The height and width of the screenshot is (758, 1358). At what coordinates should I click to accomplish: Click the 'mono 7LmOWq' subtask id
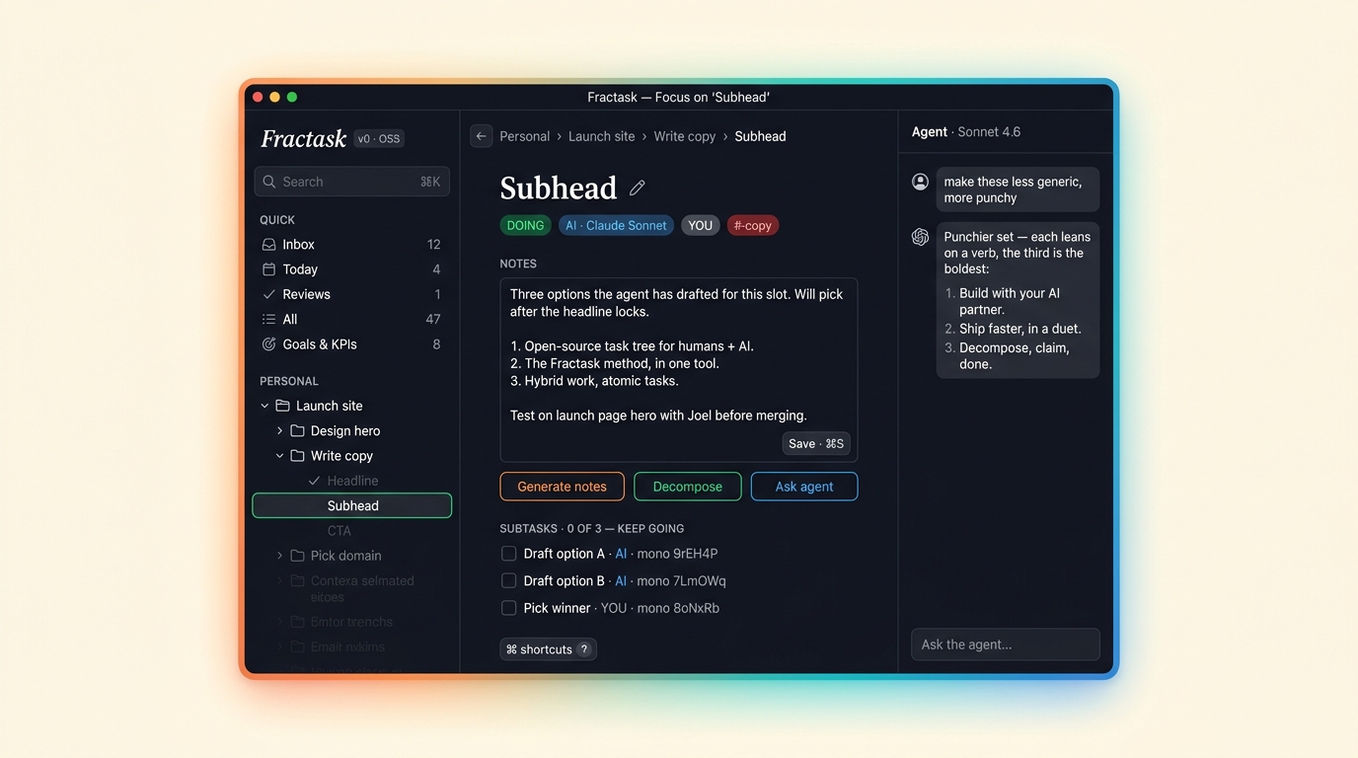[x=681, y=581]
